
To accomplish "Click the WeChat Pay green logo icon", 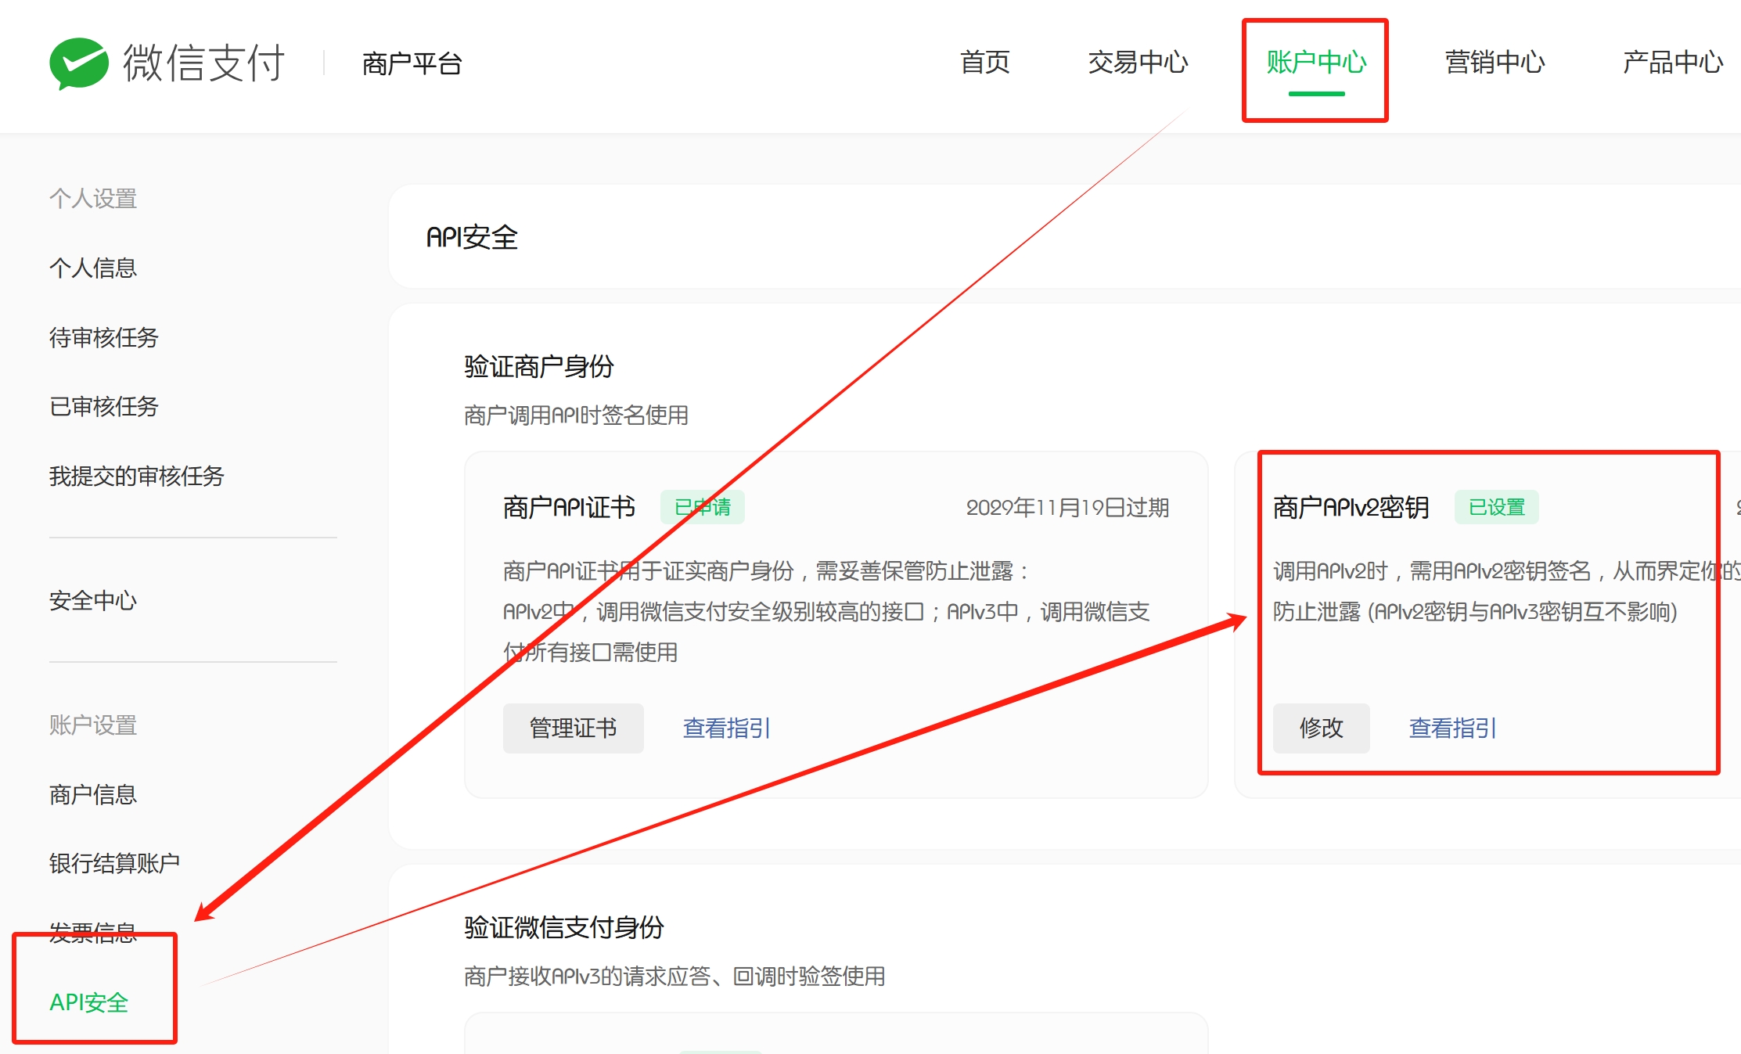I will (x=78, y=63).
